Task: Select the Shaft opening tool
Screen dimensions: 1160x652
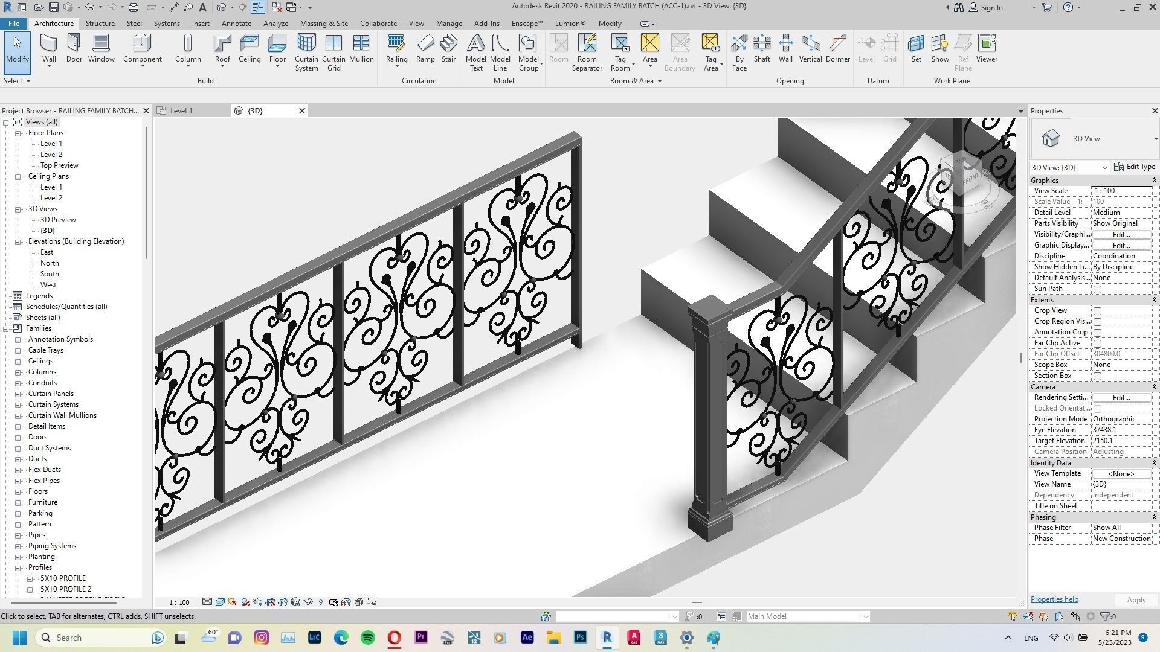Action: click(x=761, y=50)
